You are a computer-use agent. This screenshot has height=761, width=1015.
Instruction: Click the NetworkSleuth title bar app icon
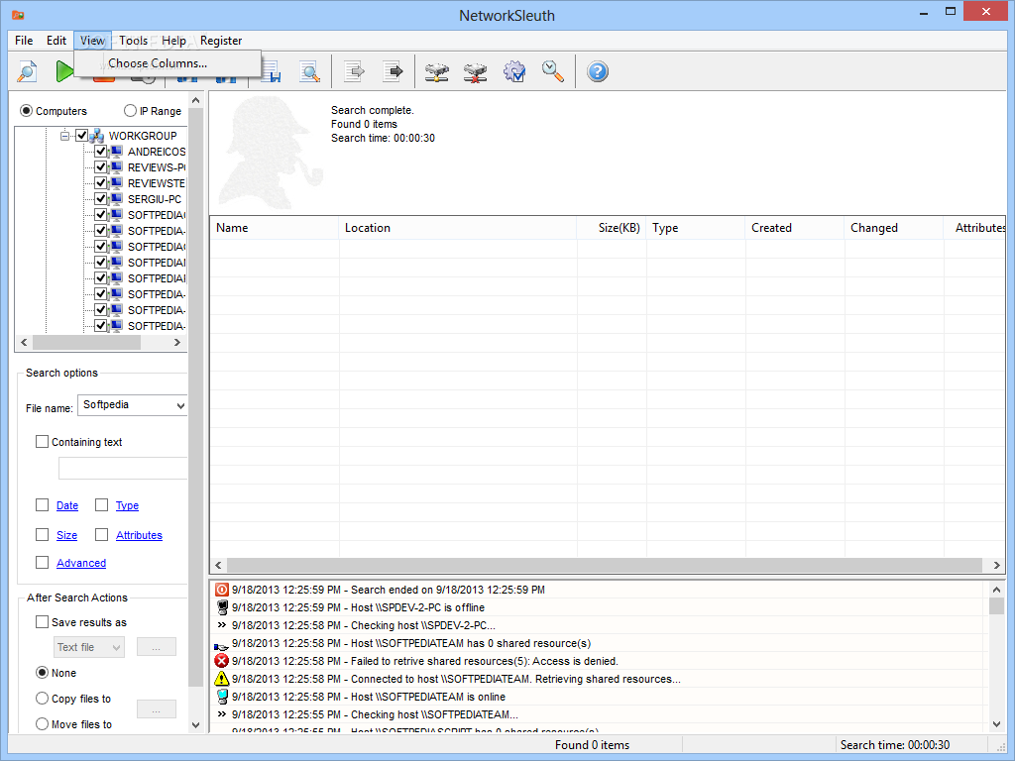18,15
